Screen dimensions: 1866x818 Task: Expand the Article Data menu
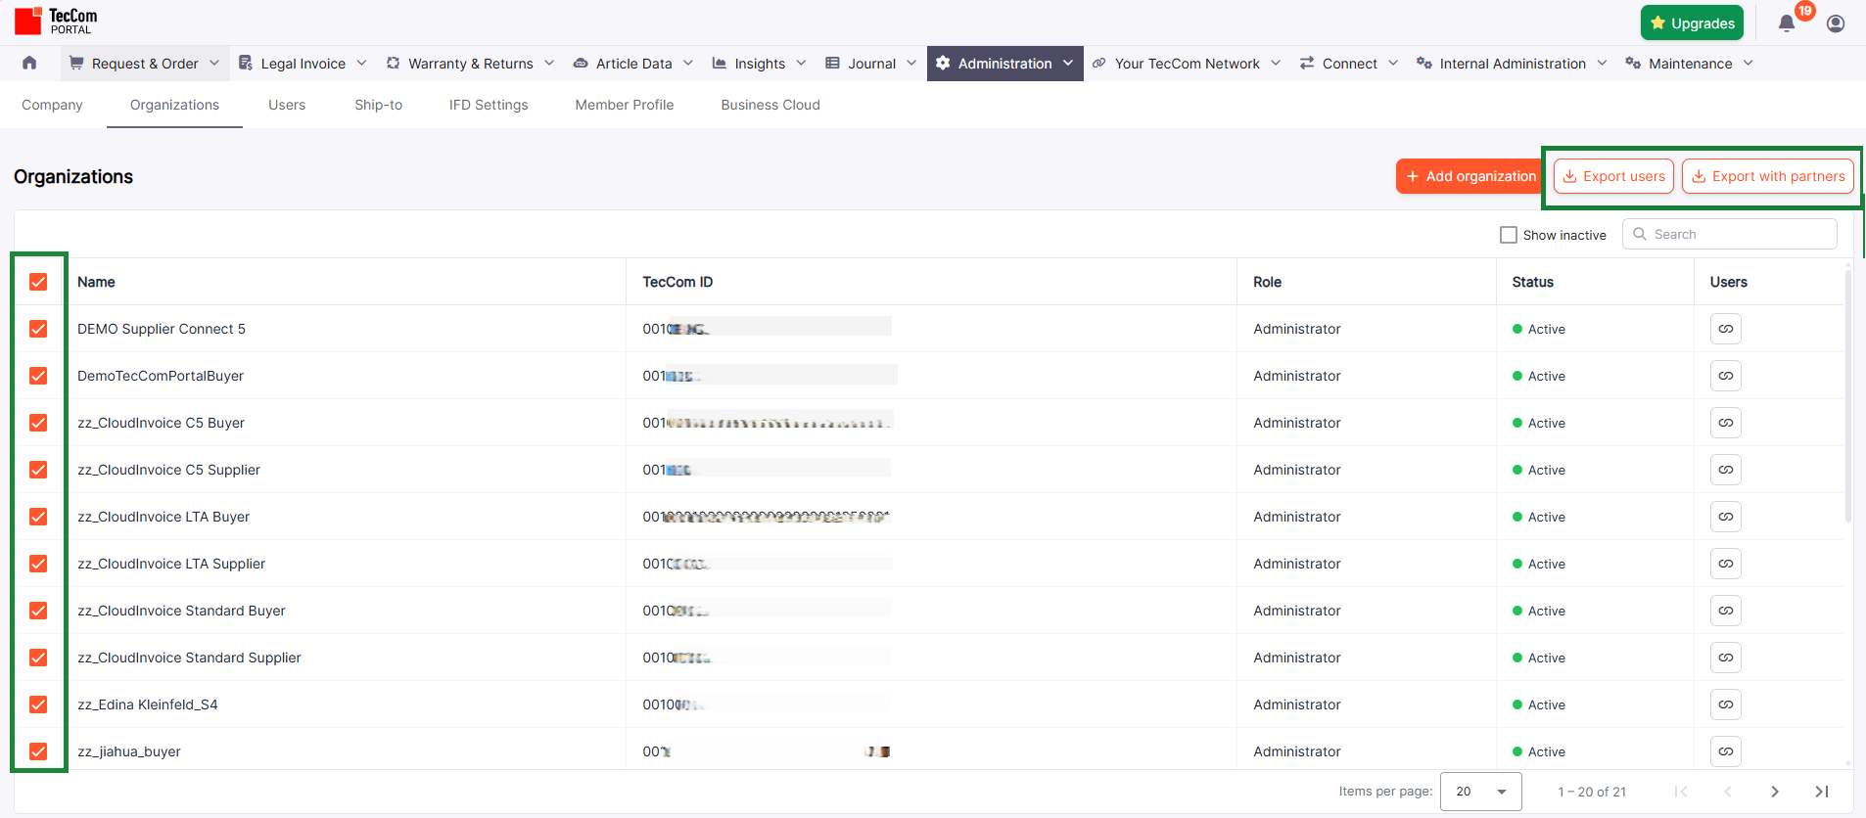[633, 64]
